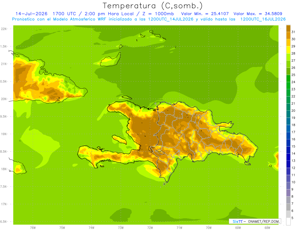Click the "8.5N" latitude axis label
300x231 pixels.
[4, 152]
